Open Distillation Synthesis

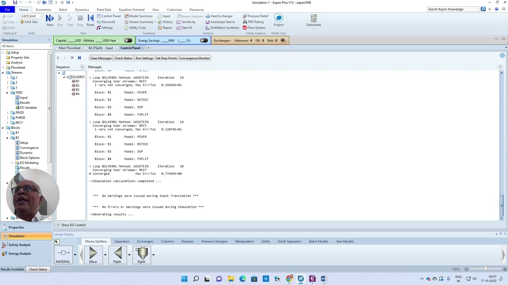pos(222,28)
